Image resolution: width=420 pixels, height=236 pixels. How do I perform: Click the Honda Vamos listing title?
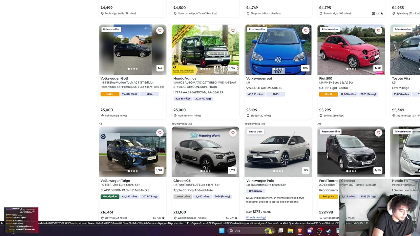185,78
